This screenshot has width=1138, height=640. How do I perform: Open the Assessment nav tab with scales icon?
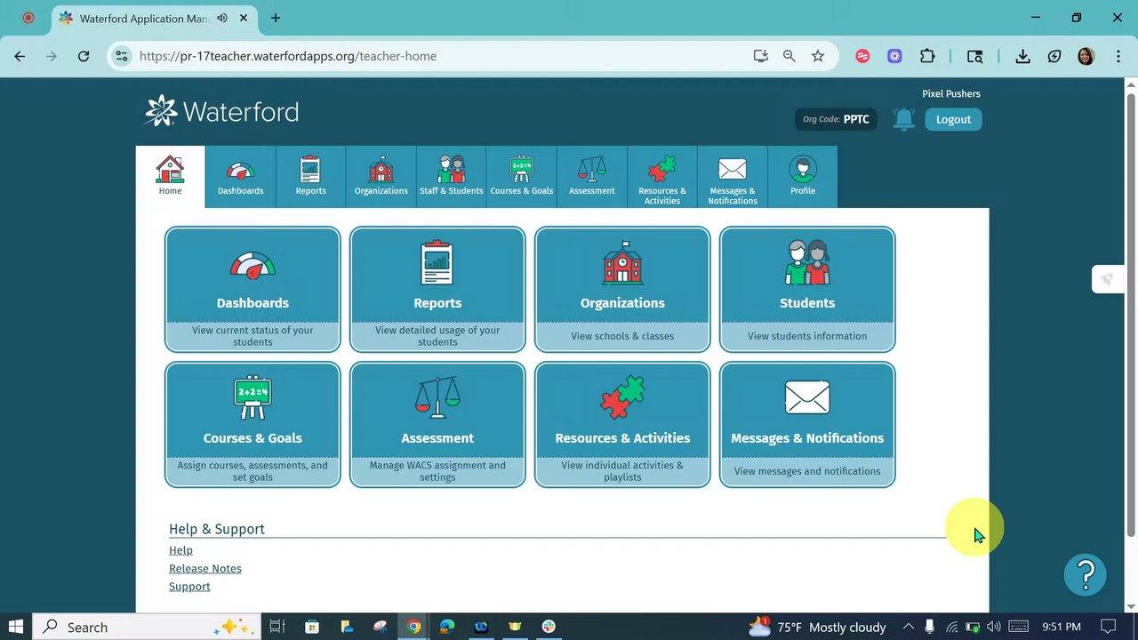pyautogui.click(x=591, y=177)
